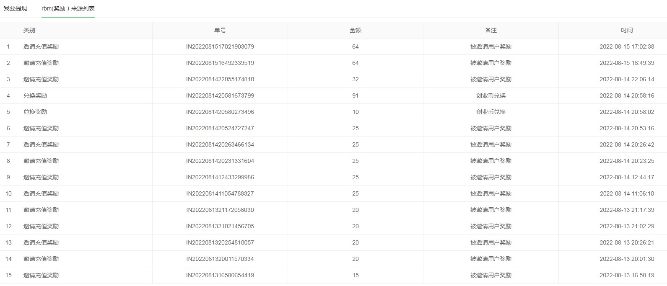This screenshot has height=286, width=667.
Task: Select order number IN2022081516492339519
Action: pos(220,63)
